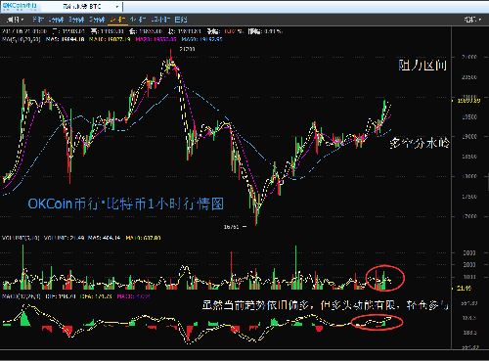489x361 pixels.
Task: Open the BTC trading pair dropdown
Action: point(91,7)
